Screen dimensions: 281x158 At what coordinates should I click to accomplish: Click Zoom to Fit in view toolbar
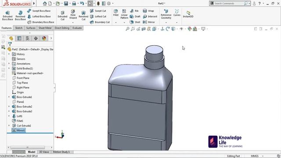tap(127, 29)
